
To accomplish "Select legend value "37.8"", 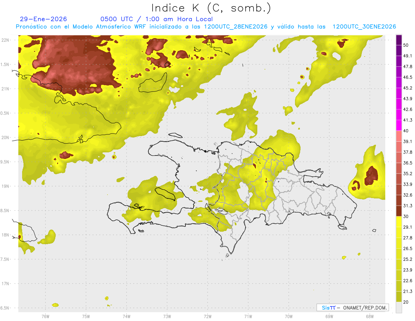I will pyautogui.click(x=408, y=152).
